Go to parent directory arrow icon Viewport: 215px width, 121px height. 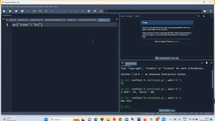coord(211,11)
